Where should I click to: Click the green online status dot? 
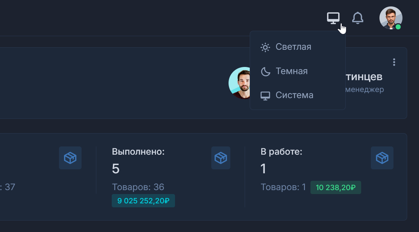(398, 27)
